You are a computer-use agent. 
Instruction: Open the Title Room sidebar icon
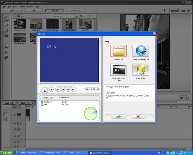pyautogui.click(x=6, y=36)
